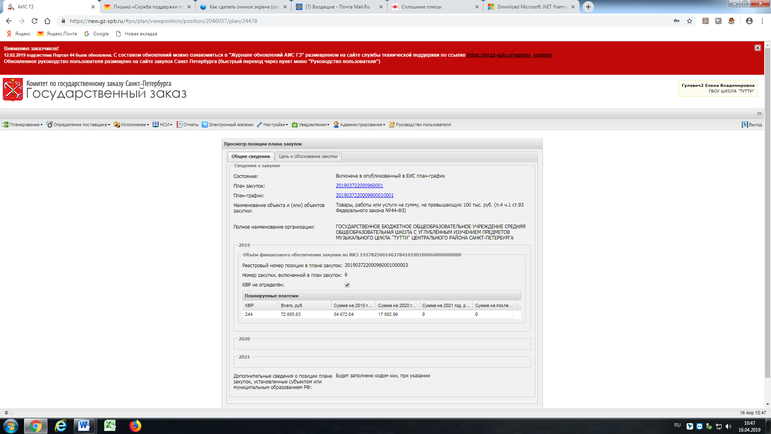Screen dimensions: 771x434
Task: Select the Общие сведения tab
Action: pyautogui.click(x=251, y=156)
